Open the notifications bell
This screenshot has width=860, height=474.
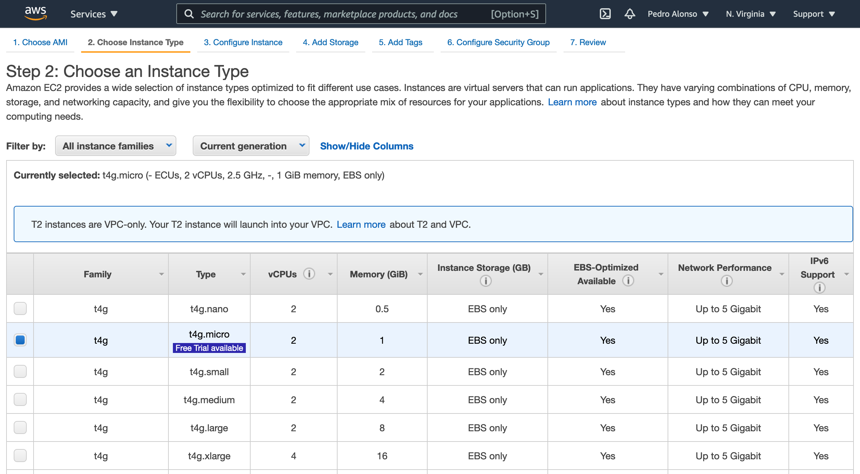(x=630, y=14)
